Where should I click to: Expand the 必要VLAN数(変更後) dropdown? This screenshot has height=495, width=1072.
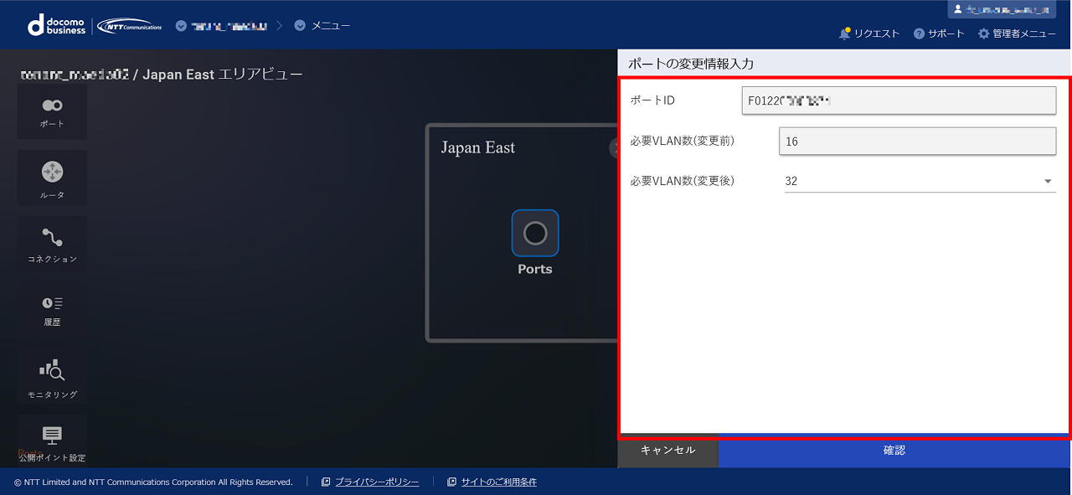(920, 181)
